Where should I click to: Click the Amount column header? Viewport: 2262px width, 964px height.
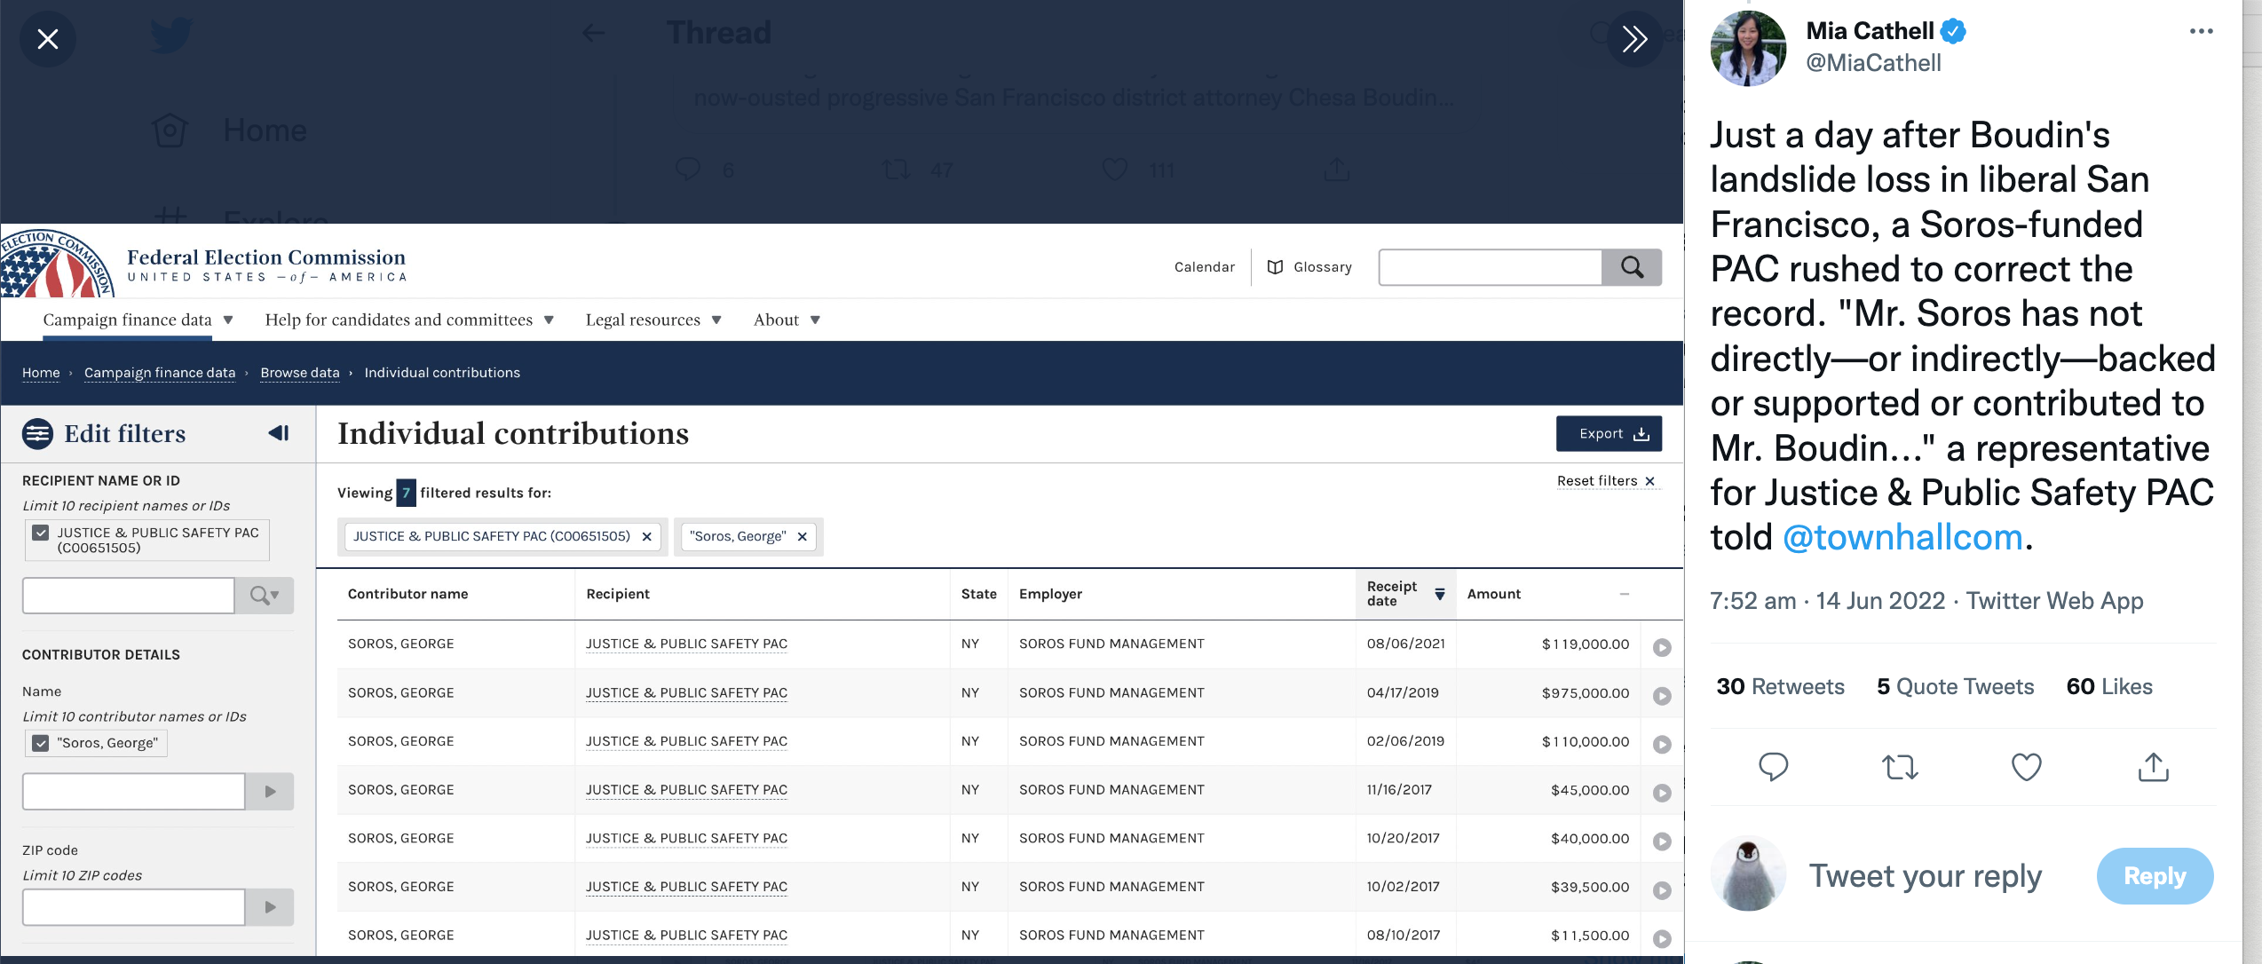1493,594
